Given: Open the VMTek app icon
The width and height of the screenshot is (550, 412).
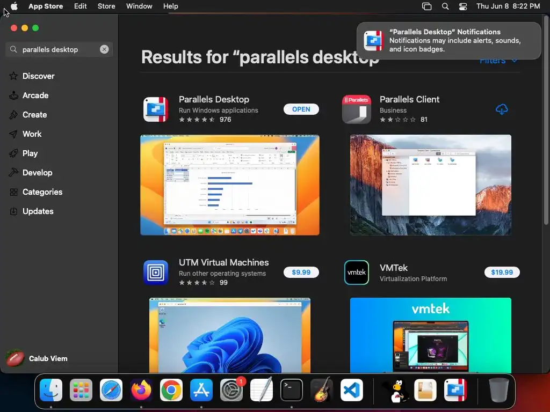Looking at the screenshot, I should [x=357, y=272].
